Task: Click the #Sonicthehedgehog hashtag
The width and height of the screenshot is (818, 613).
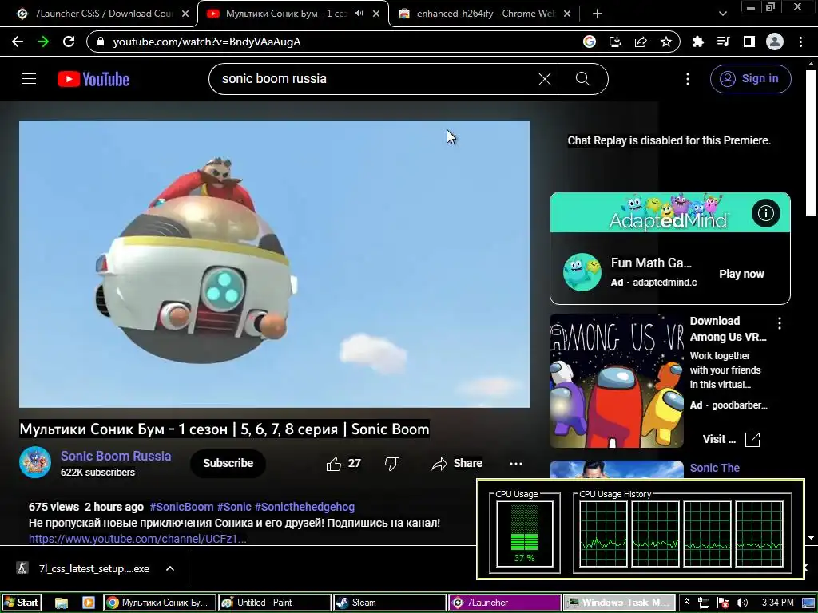Action: coord(304,507)
